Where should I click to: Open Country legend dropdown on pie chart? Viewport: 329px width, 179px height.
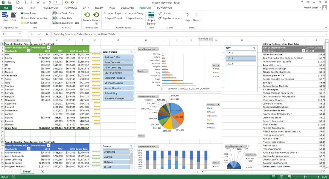click(x=213, y=104)
